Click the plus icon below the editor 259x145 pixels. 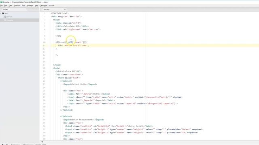pos(42,142)
